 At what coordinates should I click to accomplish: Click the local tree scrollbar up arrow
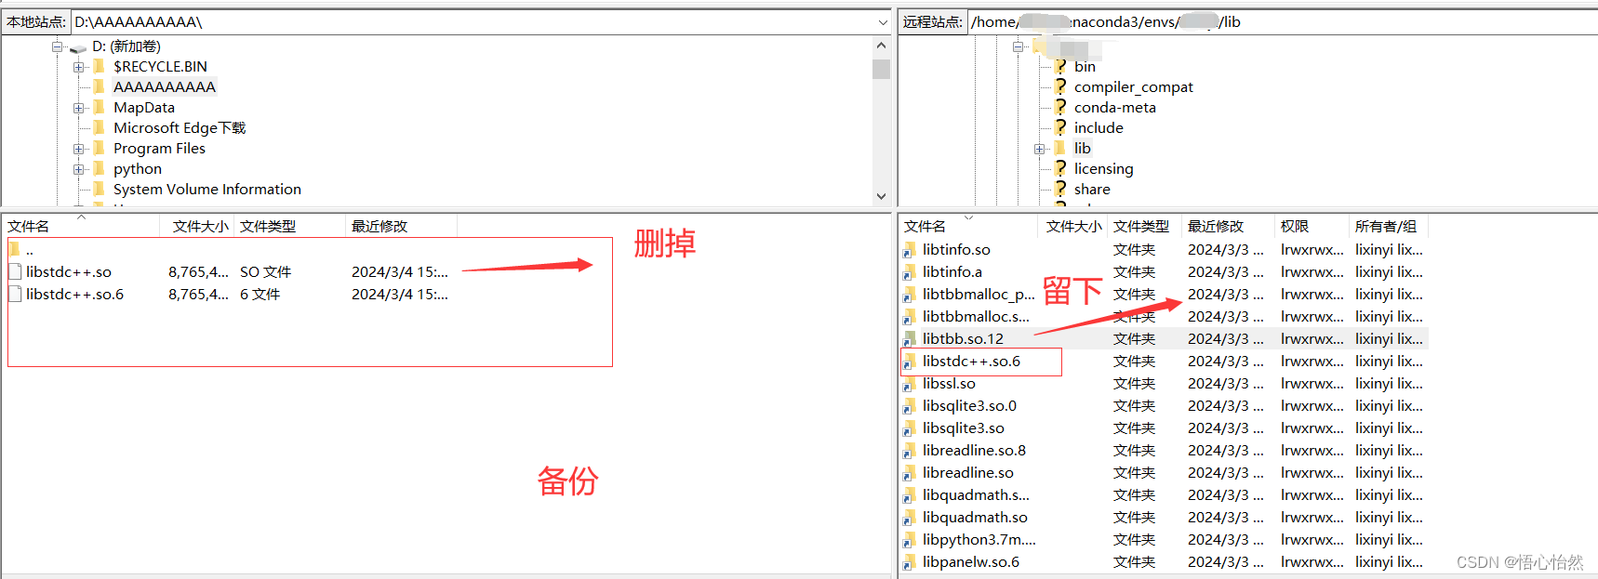point(881,46)
